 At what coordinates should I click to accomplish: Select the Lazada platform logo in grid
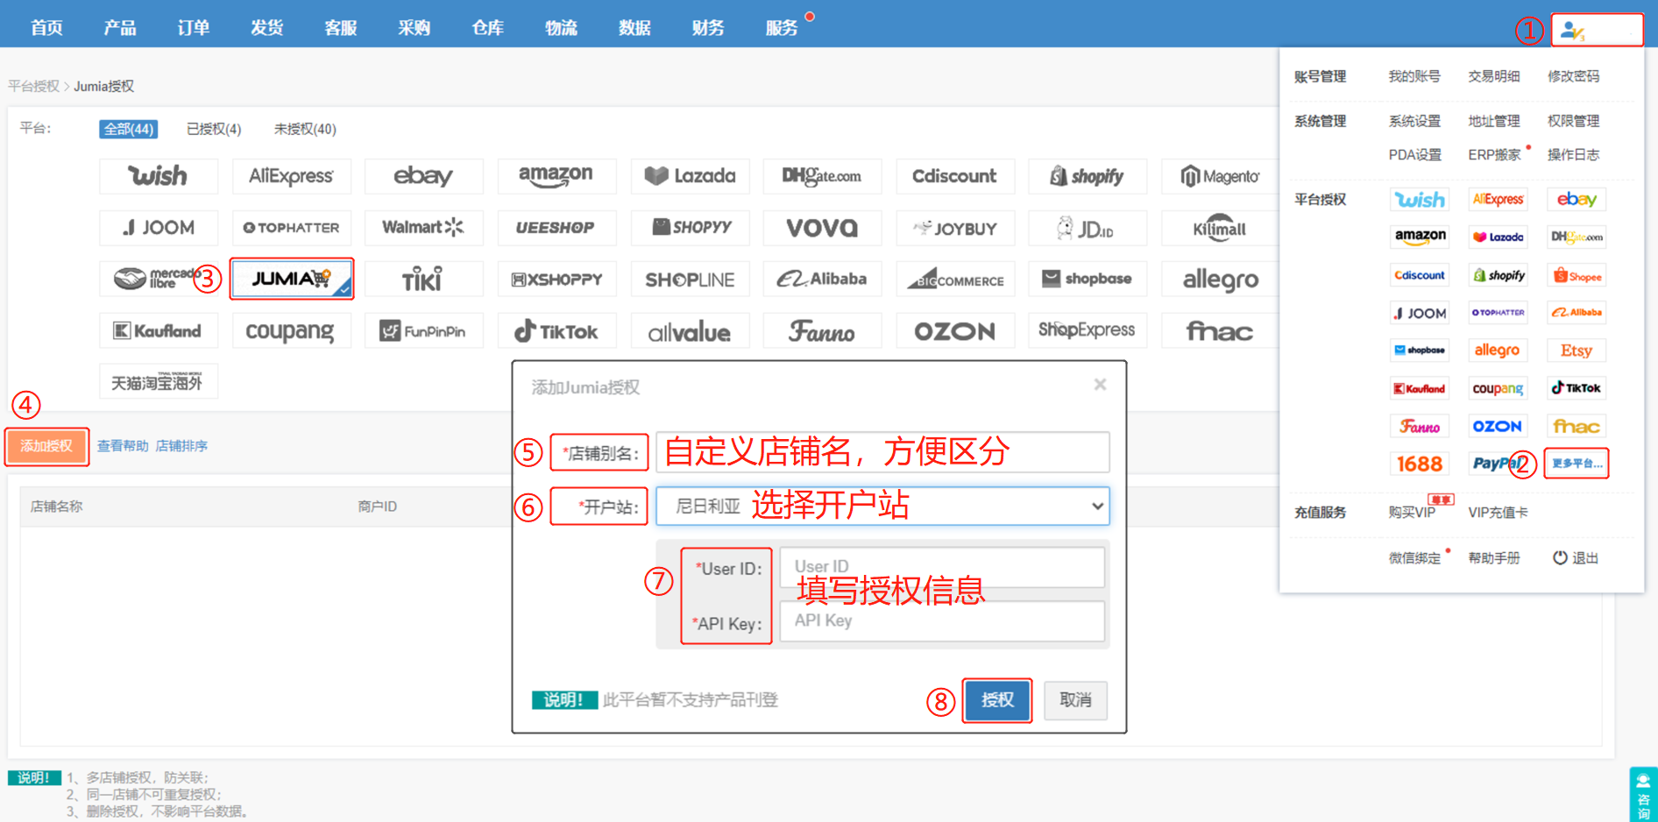690,176
